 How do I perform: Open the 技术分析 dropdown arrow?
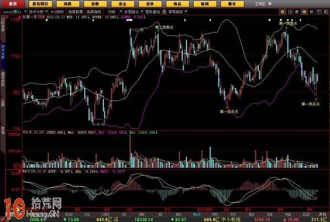coord(46,12)
